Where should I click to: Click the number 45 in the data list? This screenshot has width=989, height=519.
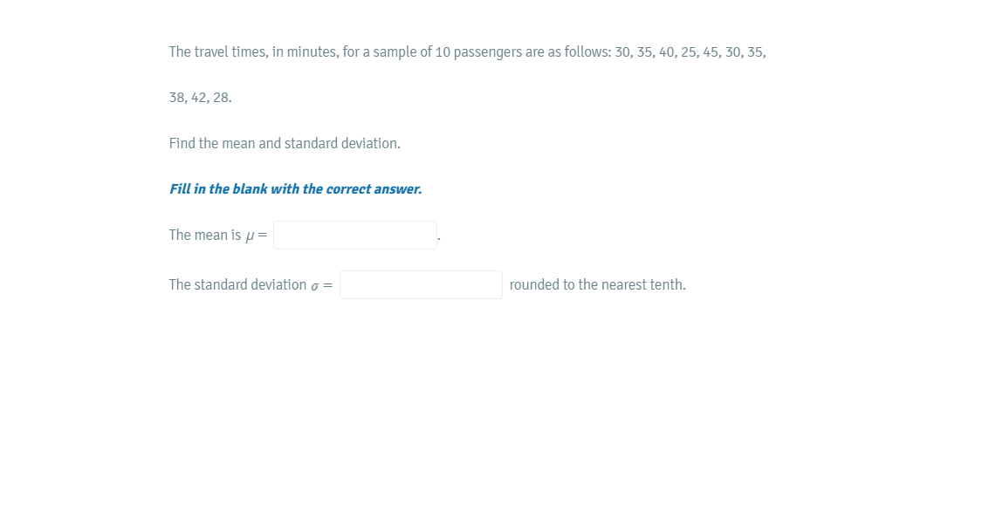[710, 52]
